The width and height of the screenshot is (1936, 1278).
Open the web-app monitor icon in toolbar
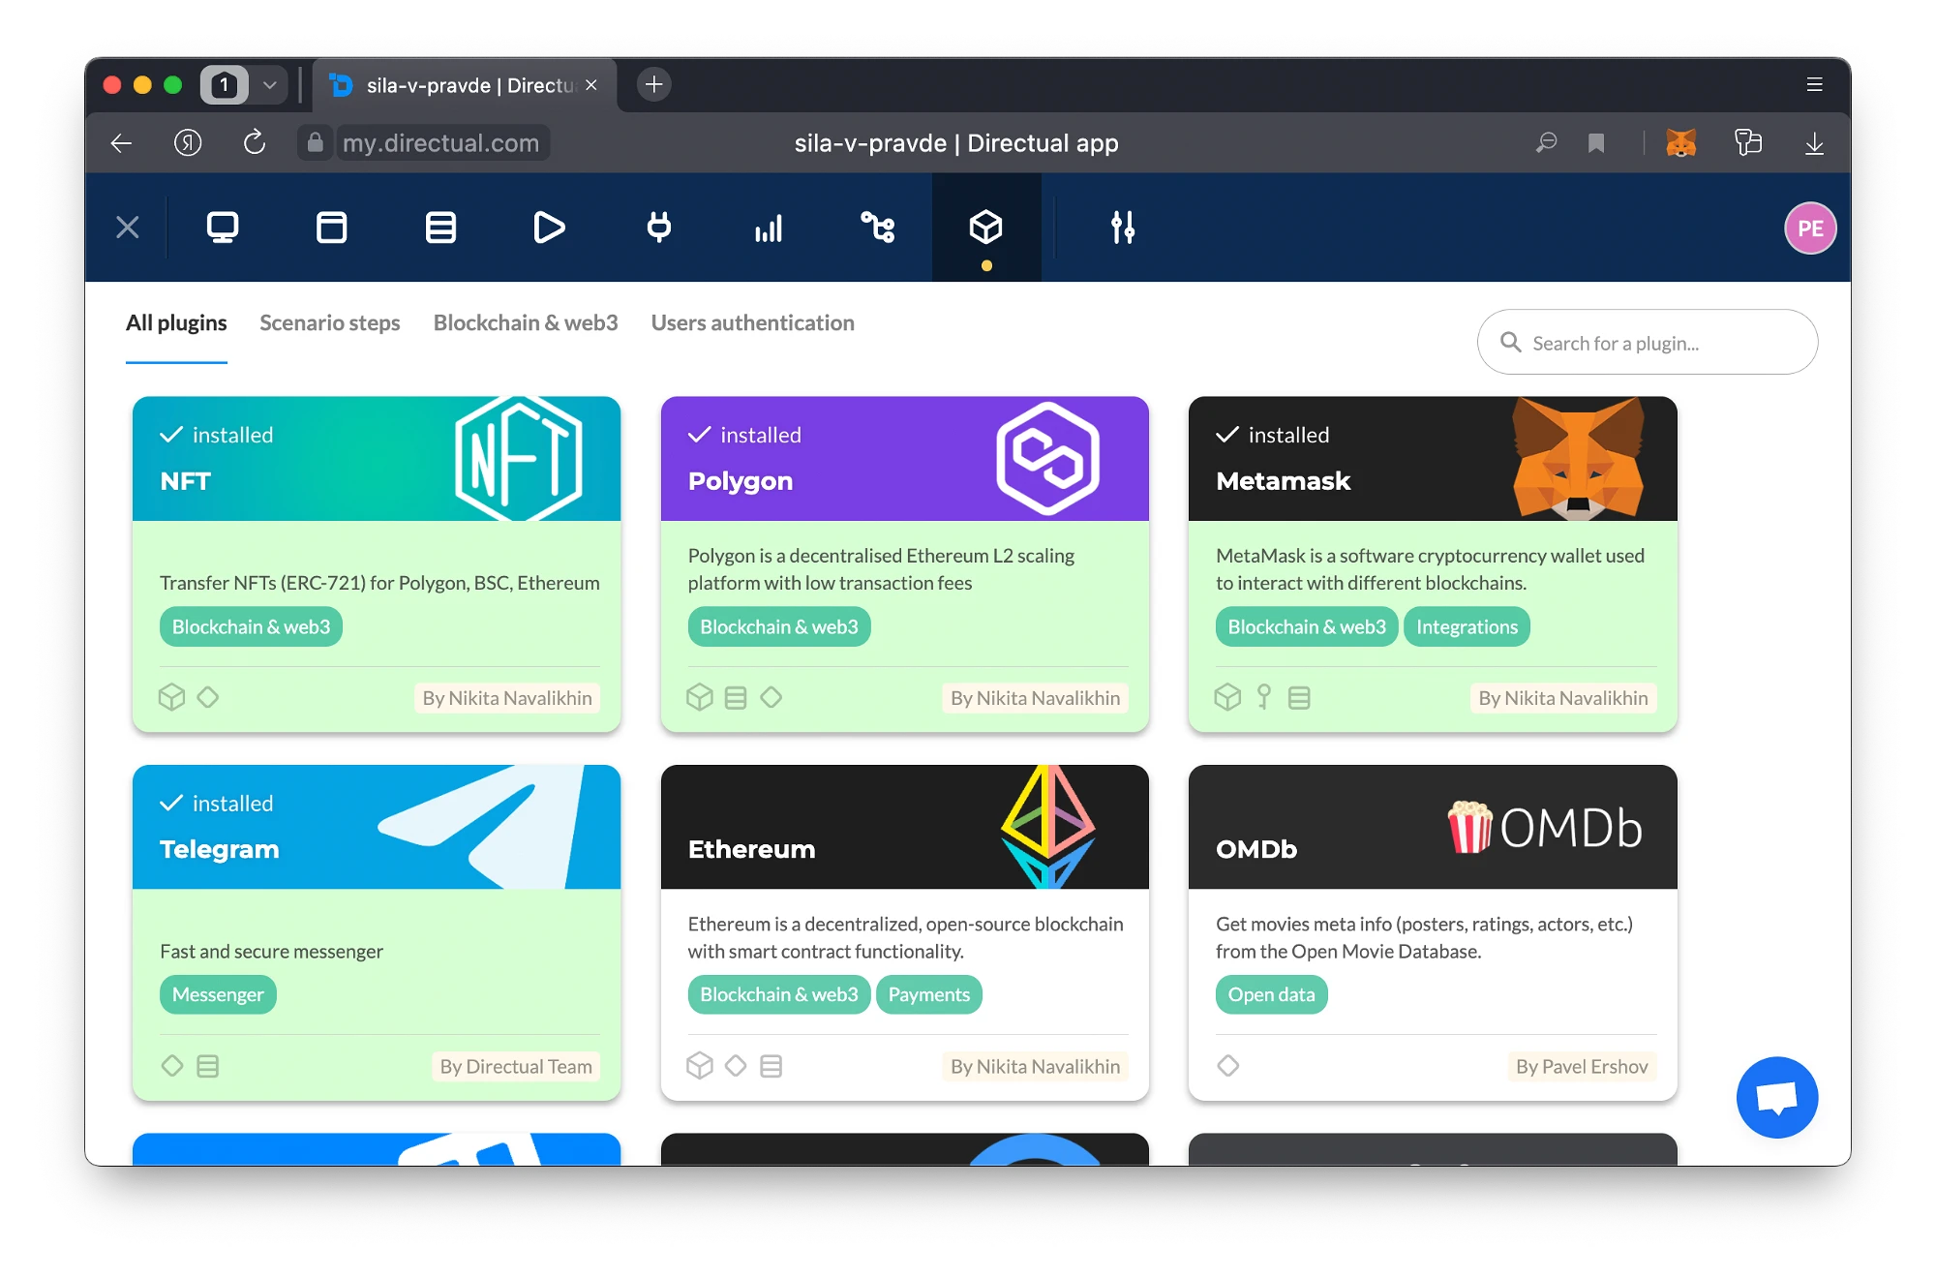coord(223,228)
